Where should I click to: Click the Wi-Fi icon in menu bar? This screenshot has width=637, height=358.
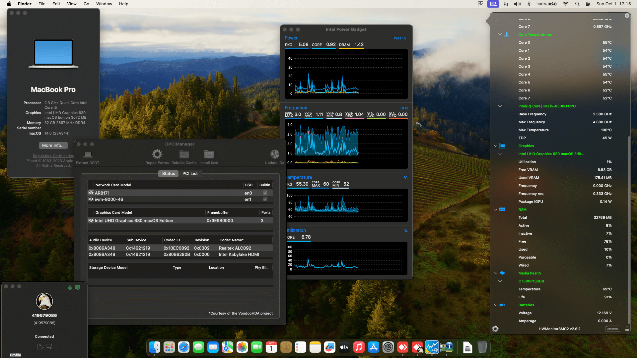(x=566, y=4)
